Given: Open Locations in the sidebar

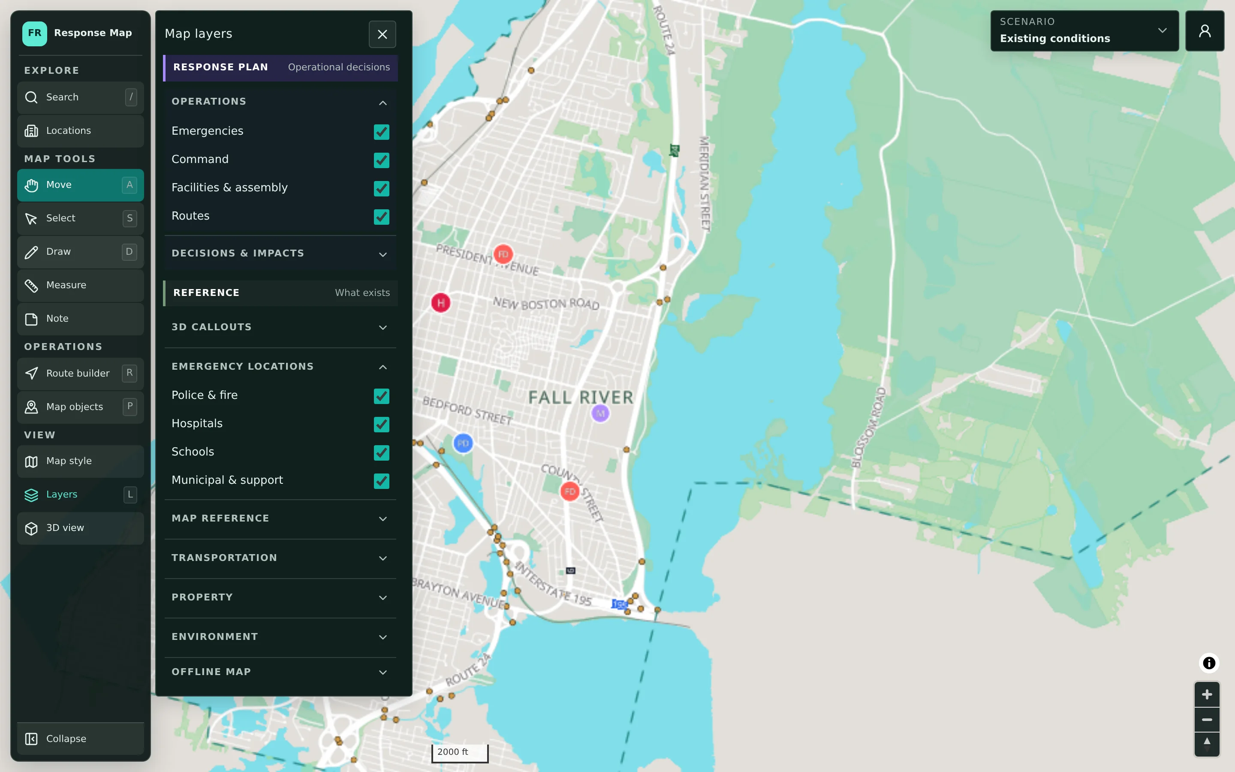Looking at the screenshot, I should (81, 131).
